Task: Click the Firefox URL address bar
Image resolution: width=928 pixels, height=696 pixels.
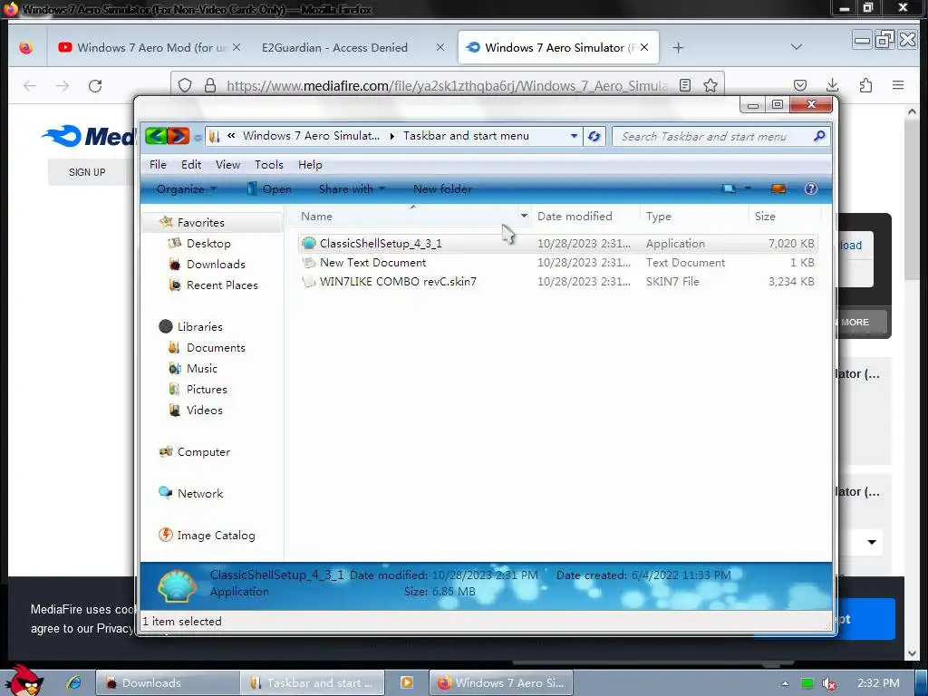Action: (x=448, y=86)
